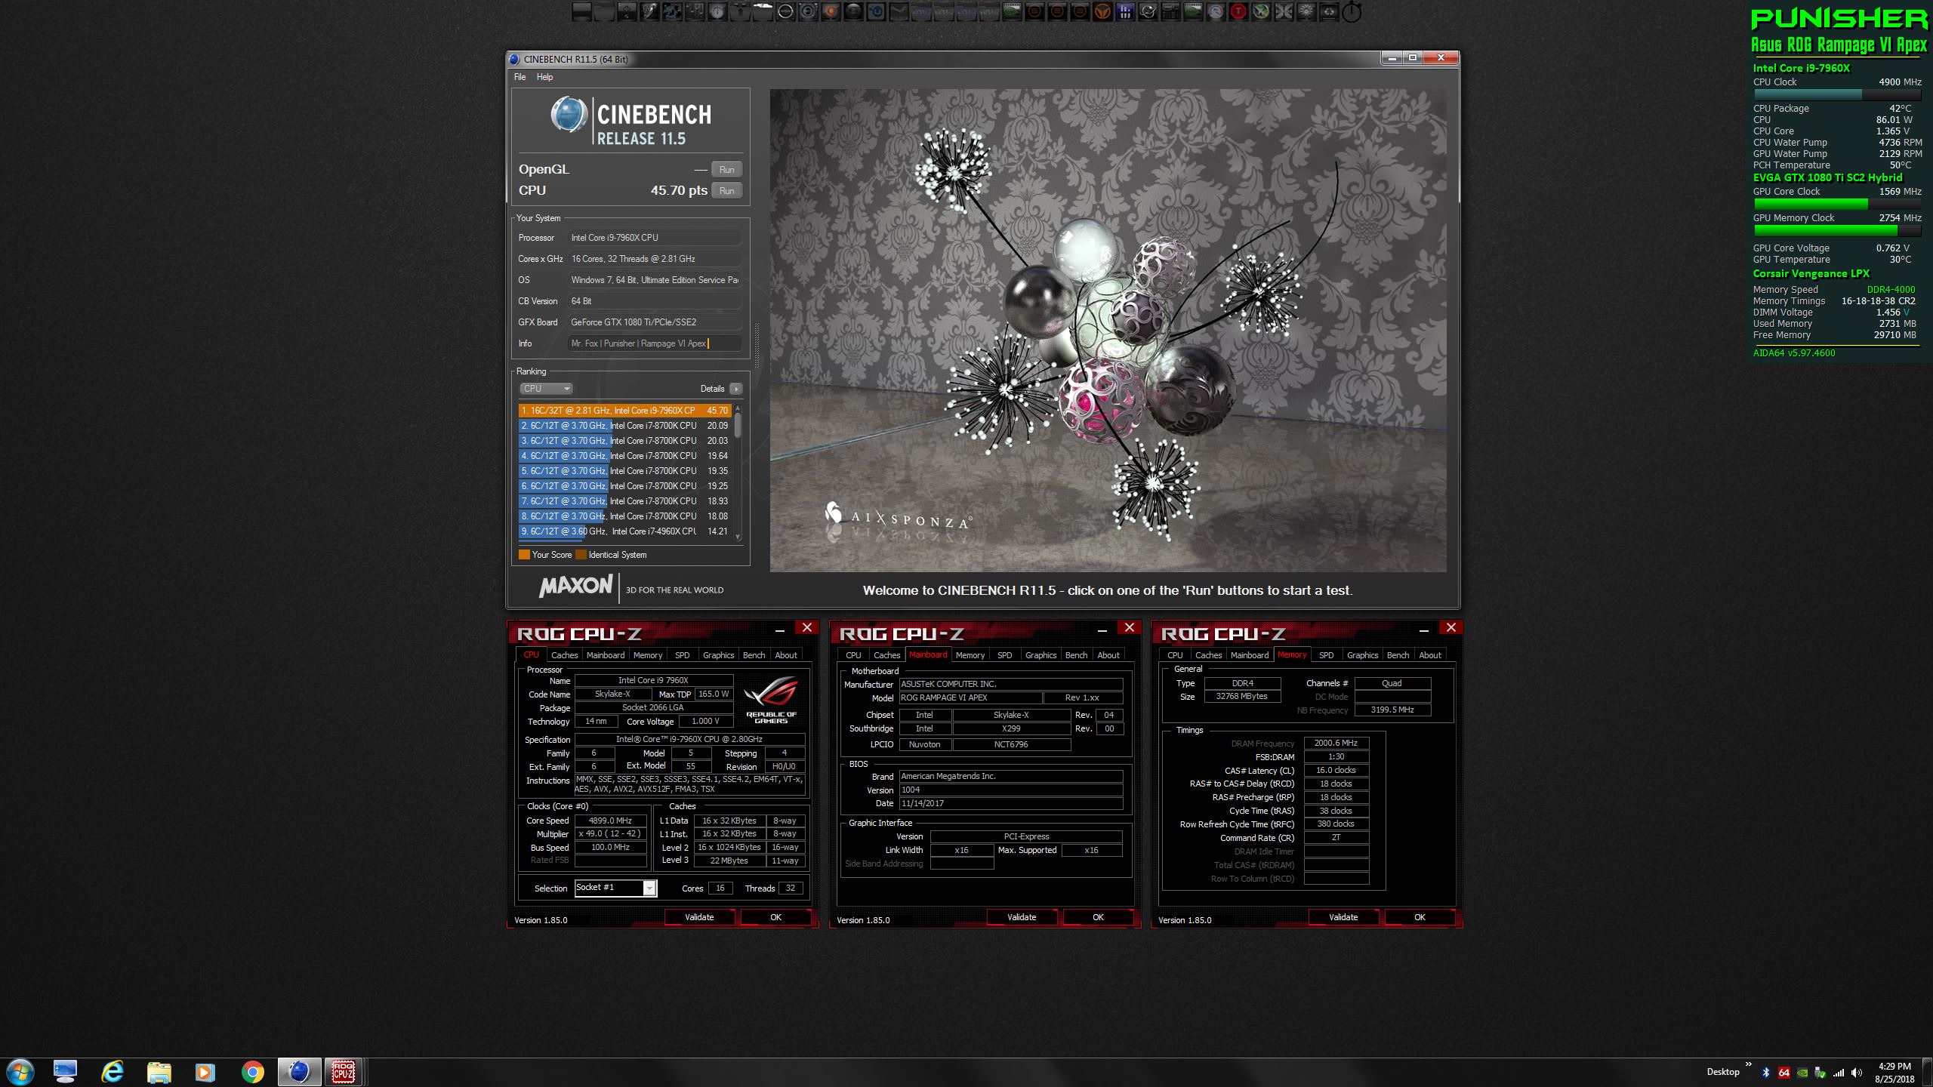The width and height of the screenshot is (1933, 1087).
Task: Click Validate in the Memory CPU-Z window
Action: click(x=1343, y=917)
